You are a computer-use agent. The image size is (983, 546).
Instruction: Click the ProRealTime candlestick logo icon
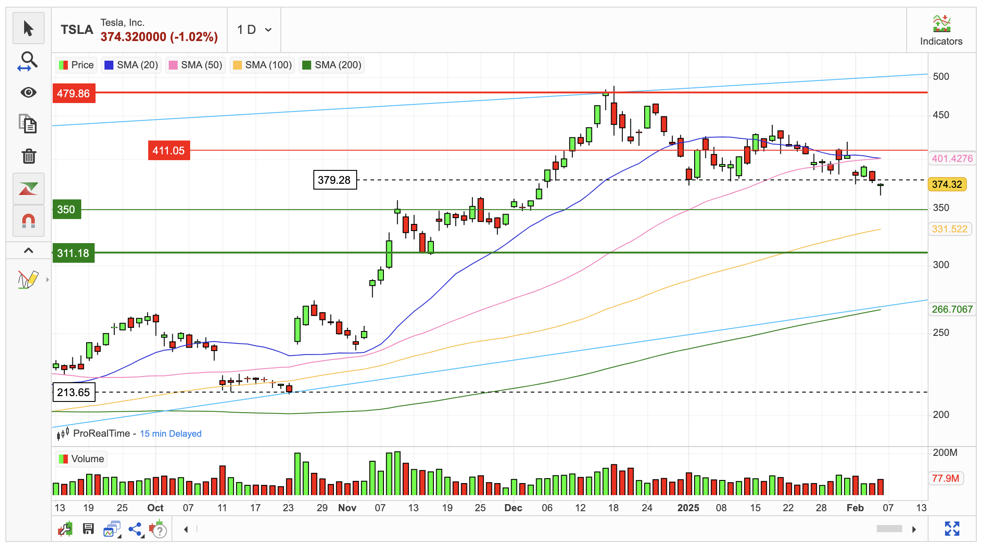[62, 433]
